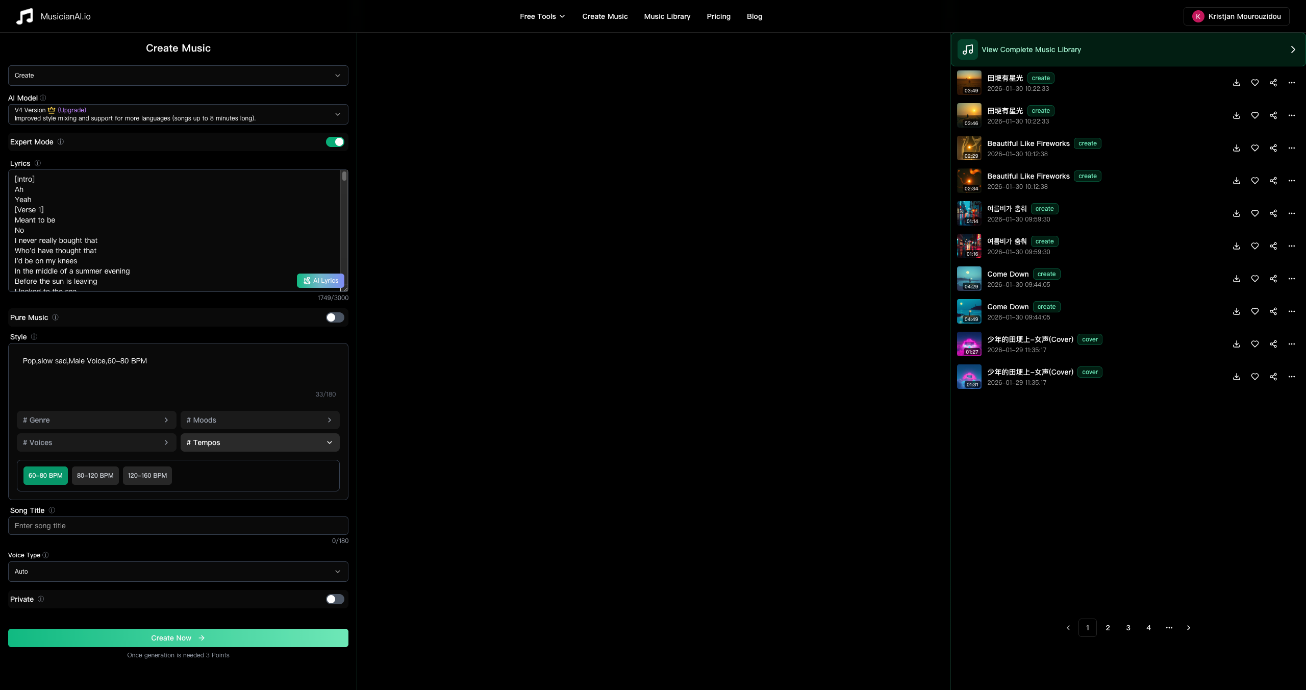
Task: Like the 少年的田埂上-女声(Cover) song
Action: coord(1255,344)
